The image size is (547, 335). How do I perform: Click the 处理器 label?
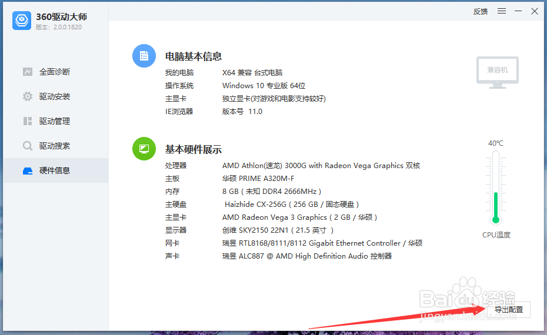176,166
